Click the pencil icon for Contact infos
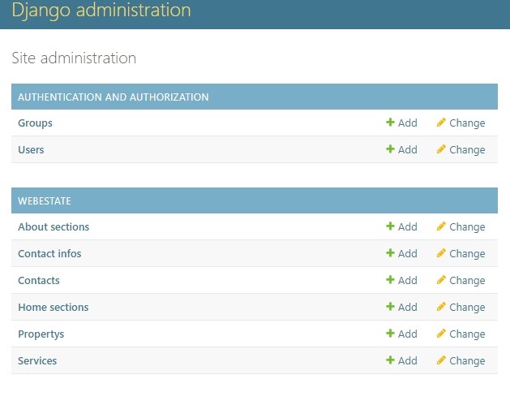Image resolution: width=510 pixels, height=405 pixels. [x=441, y=253]
